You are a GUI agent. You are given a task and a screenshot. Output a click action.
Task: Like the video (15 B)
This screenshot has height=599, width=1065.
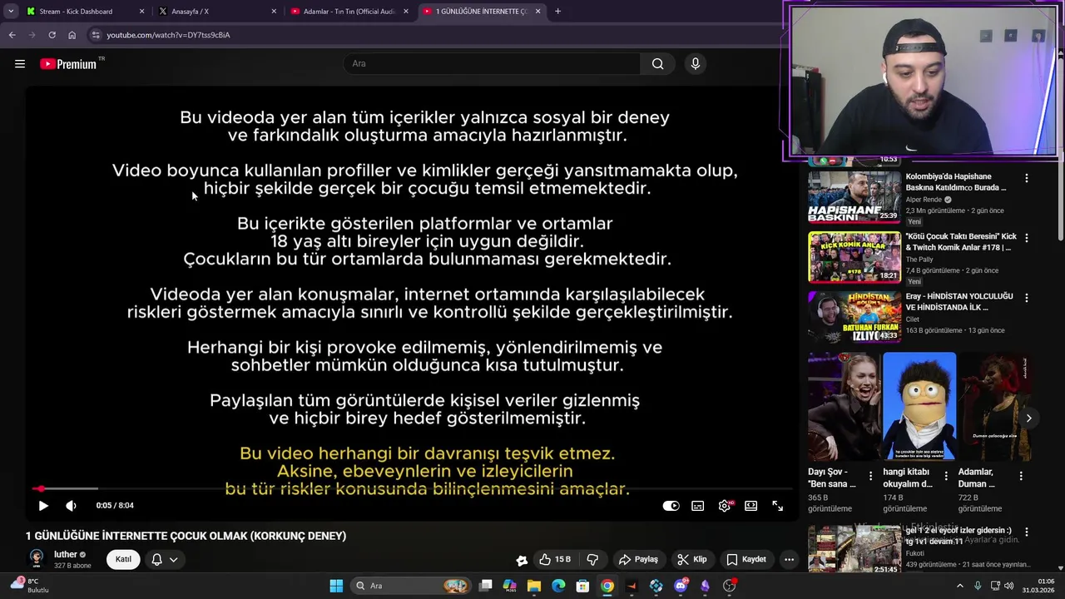pyautogui.click(x=555, y=559)
